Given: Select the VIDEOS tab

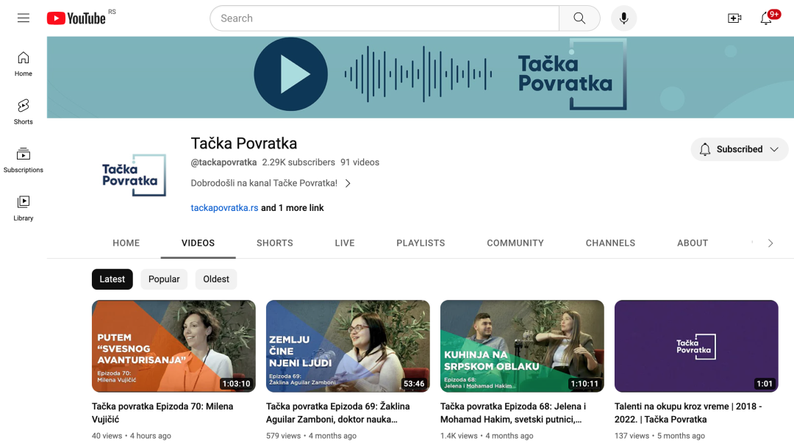Looking at the screenshot, I should click(x=198, y=243).
